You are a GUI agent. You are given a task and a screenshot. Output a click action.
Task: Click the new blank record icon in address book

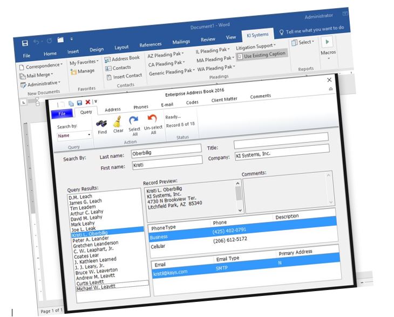click(61, 104)
